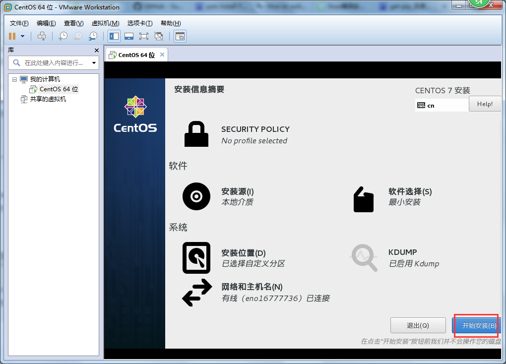Screen dimensions: 506x364
Task: Select CentOS 64 位 in the library tree
Action: [x=59, y=89]
